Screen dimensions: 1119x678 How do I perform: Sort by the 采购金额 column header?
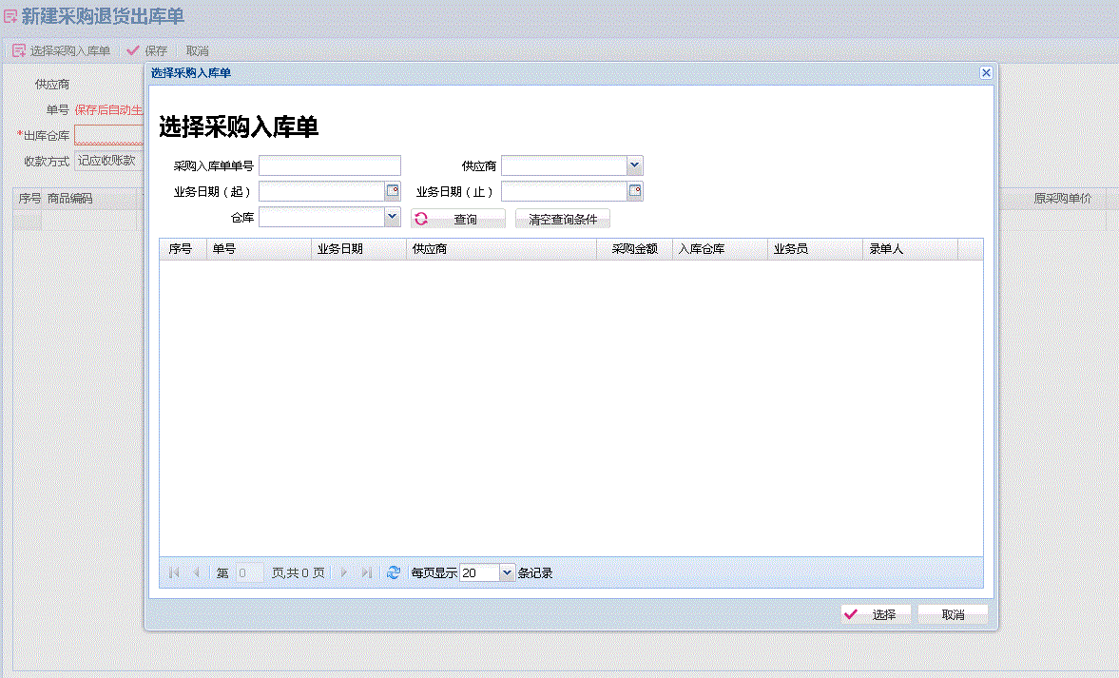(x=634, y=249)
